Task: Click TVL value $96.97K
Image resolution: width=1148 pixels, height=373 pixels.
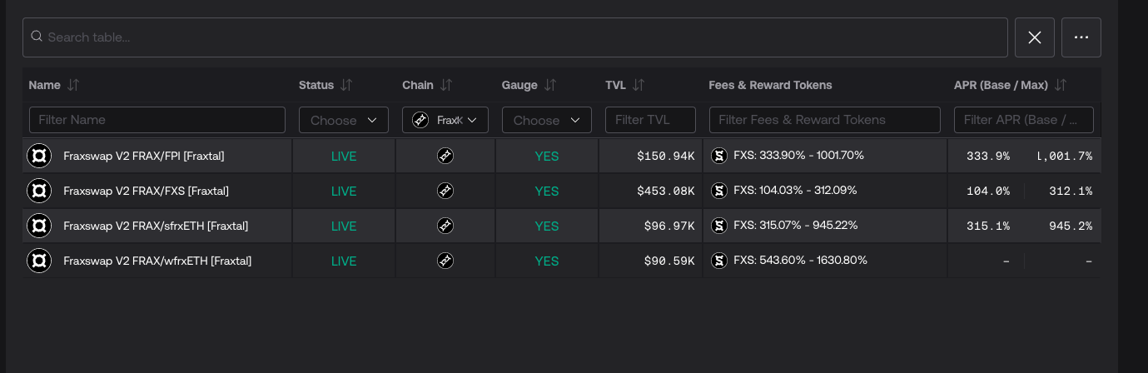Action: coord(669,226)
